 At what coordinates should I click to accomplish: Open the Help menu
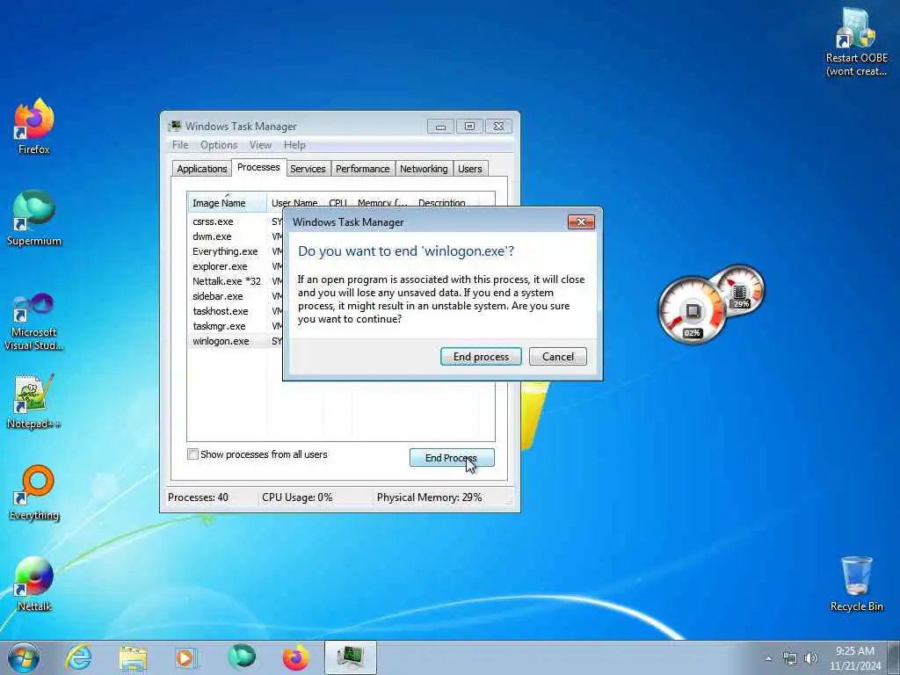point(294,145)
